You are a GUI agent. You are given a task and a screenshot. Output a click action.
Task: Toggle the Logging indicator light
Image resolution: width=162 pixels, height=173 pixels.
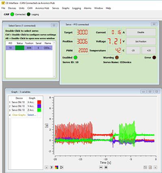pos(28,14)
